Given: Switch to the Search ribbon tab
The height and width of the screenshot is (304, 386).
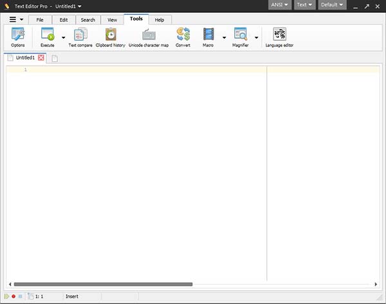Looking at the screenshot, I should (x=87, y=19).
